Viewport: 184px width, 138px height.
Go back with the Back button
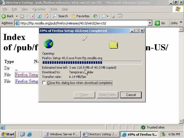[7, 16]
